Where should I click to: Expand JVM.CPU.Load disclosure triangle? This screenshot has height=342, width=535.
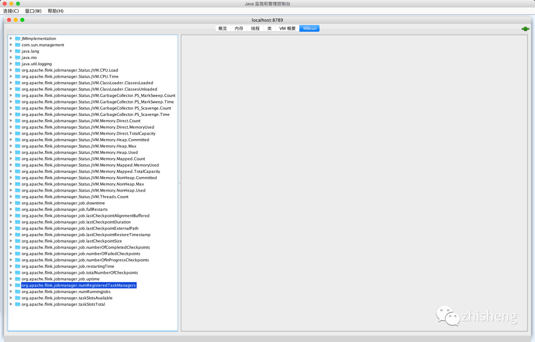(x=11, y=70)
